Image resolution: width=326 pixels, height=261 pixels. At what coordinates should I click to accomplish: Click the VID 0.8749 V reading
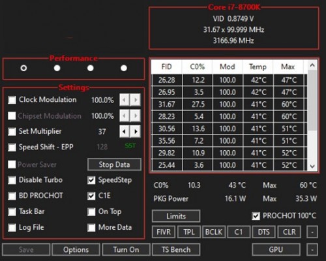click(233, 19)
